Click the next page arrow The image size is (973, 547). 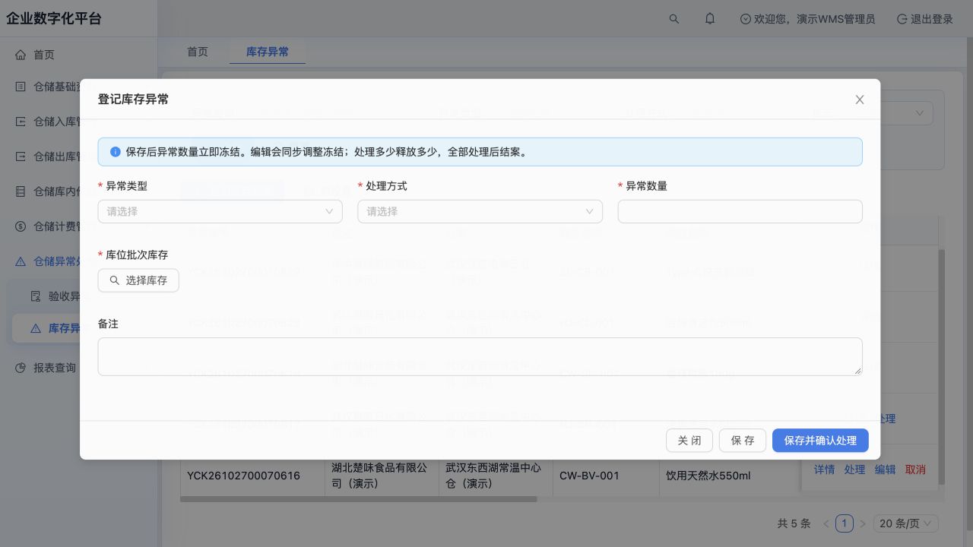click(x=863, y=523)
